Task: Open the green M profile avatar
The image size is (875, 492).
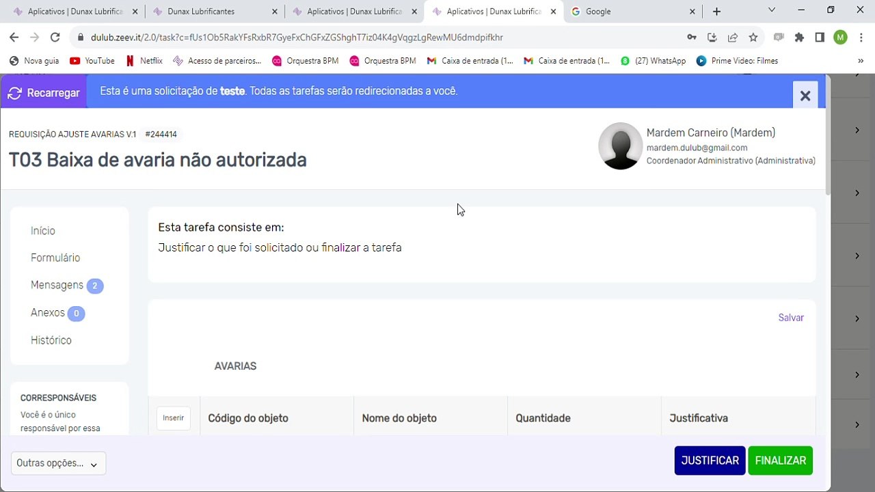Action: 841,38
